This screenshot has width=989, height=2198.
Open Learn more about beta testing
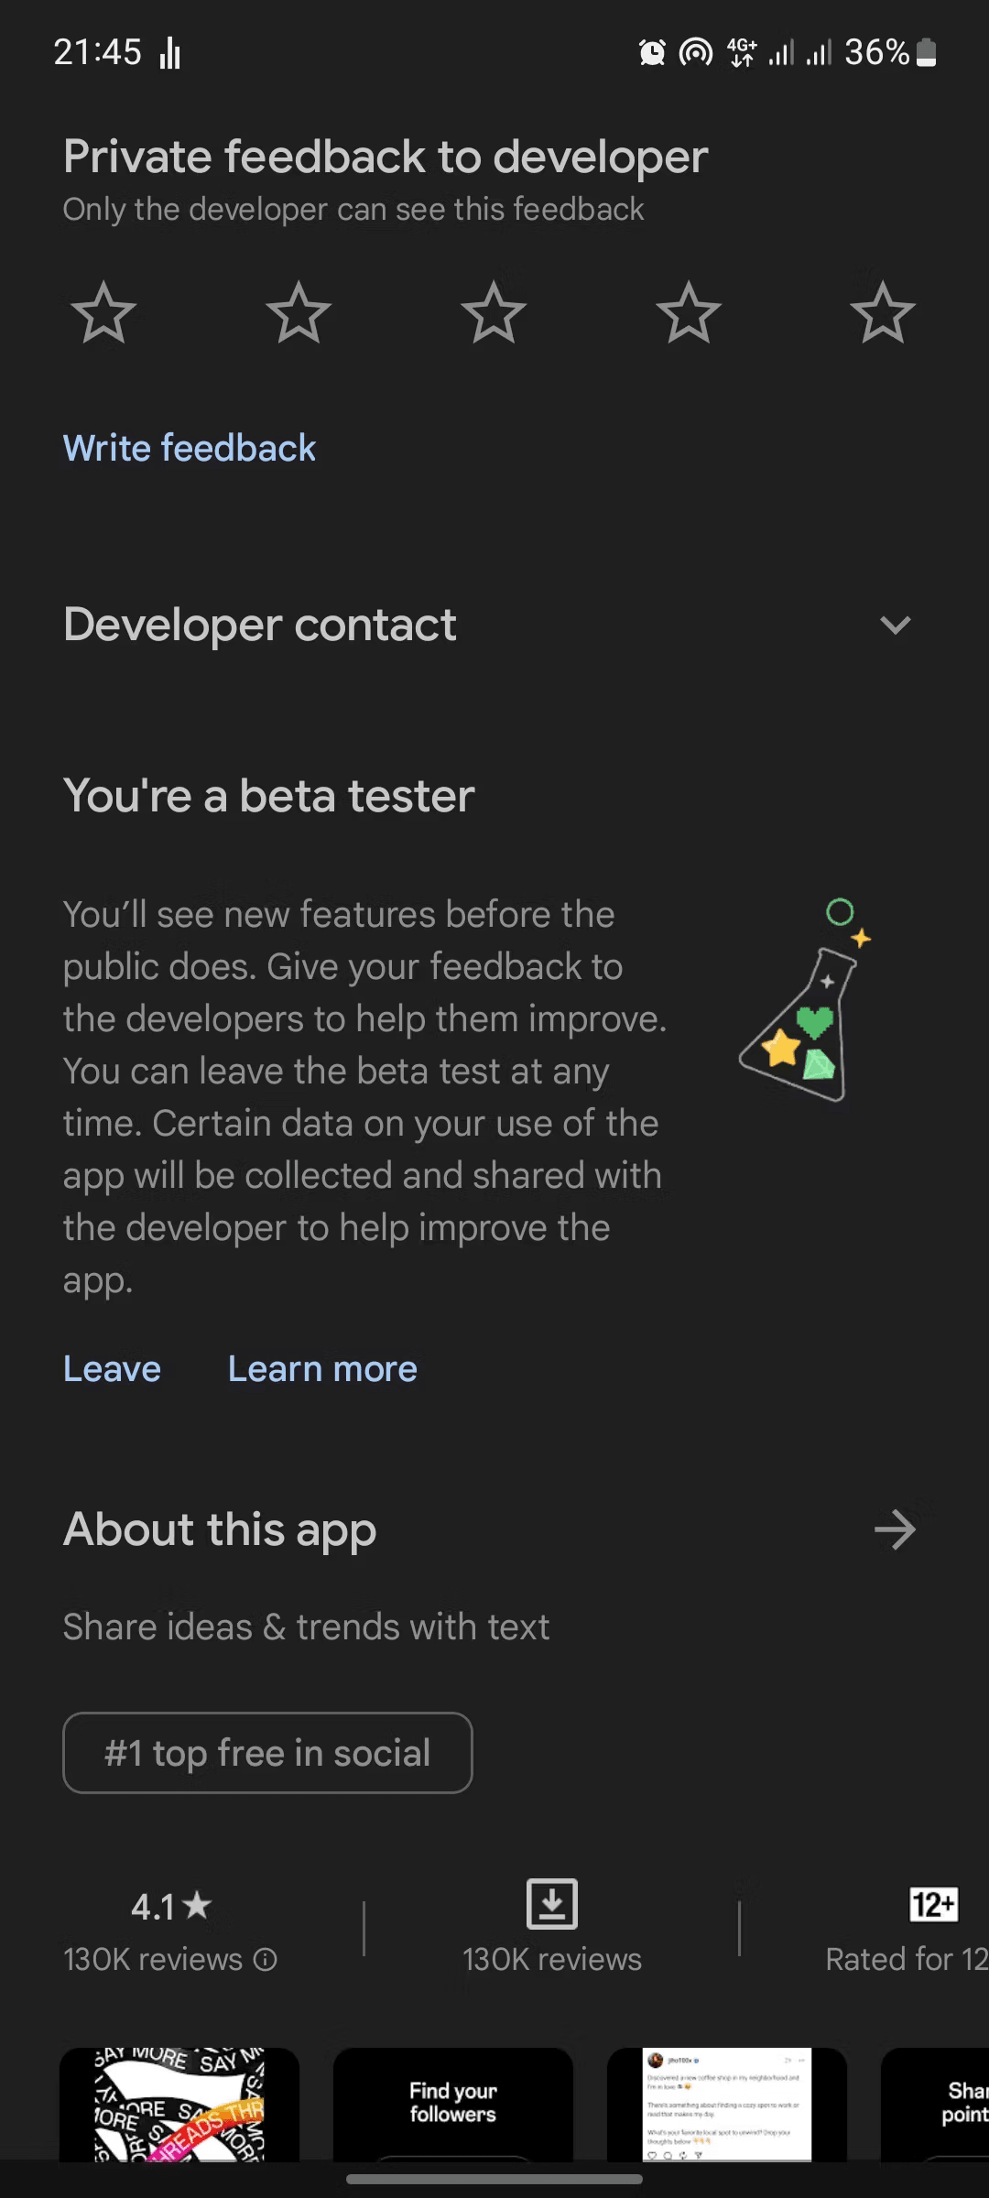pyautogui.click(x=322, y=1369)
